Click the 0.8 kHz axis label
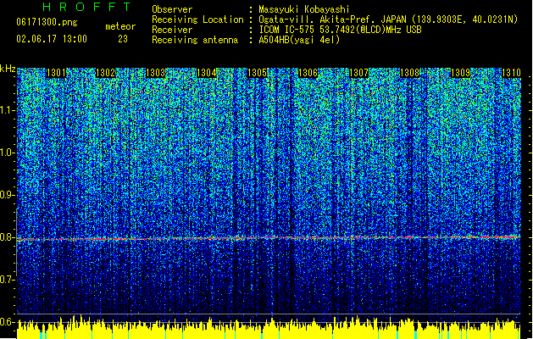Viewport: 533px width, 339px height. [x=8, y=237]
